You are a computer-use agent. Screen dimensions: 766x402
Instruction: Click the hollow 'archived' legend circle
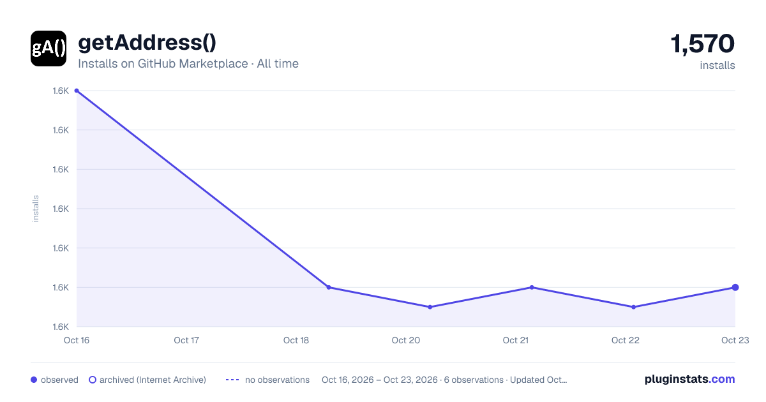92,380
